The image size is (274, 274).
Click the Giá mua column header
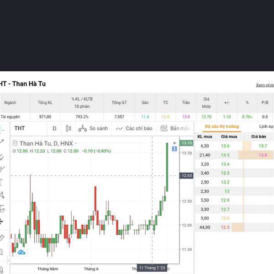tap(229, 137)
